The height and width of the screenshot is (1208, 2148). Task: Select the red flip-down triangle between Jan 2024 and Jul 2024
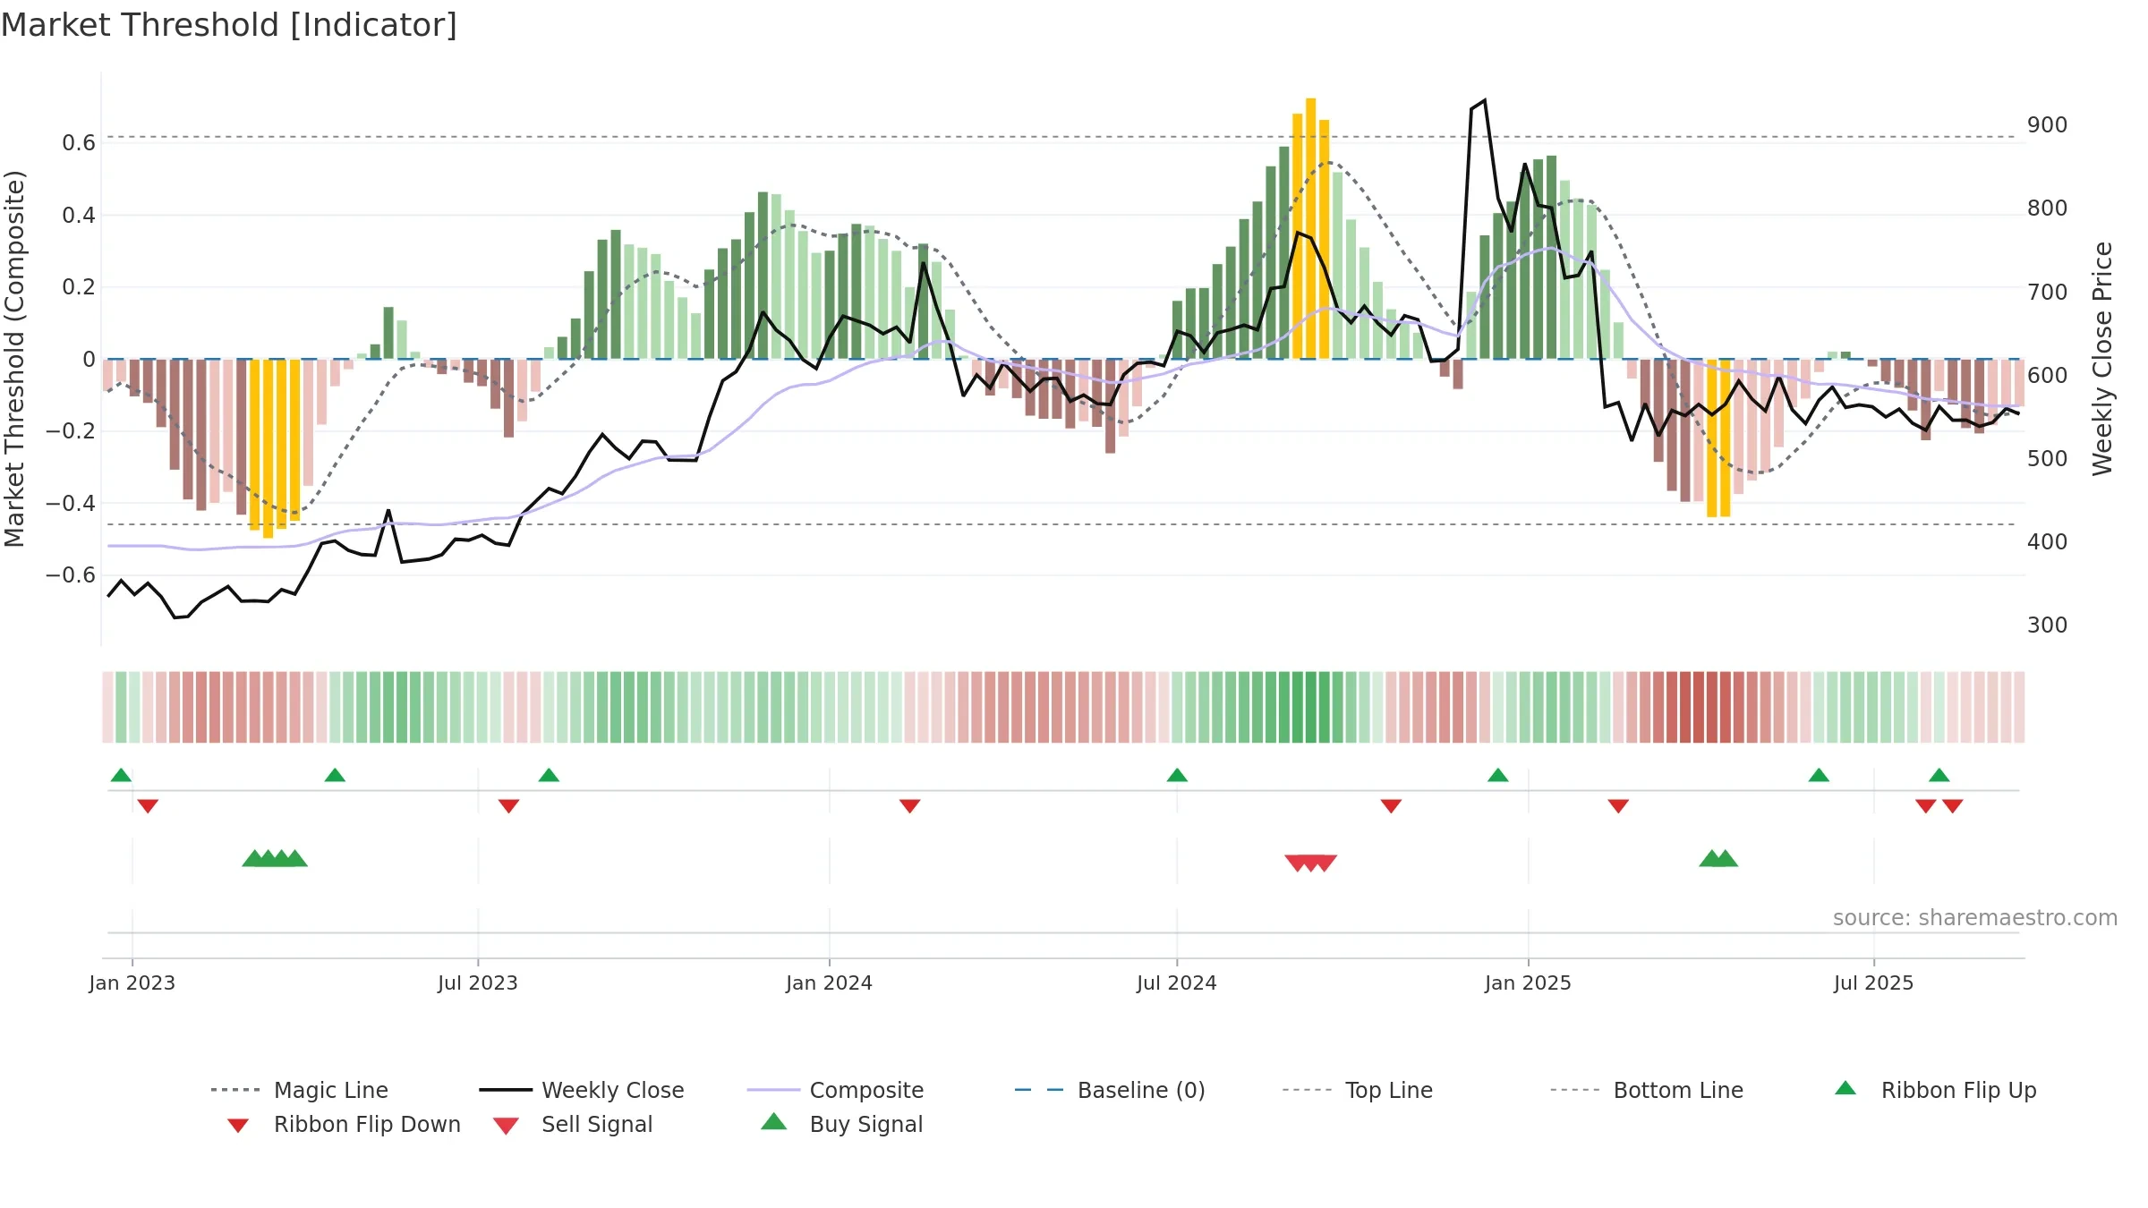pos(909,806)
